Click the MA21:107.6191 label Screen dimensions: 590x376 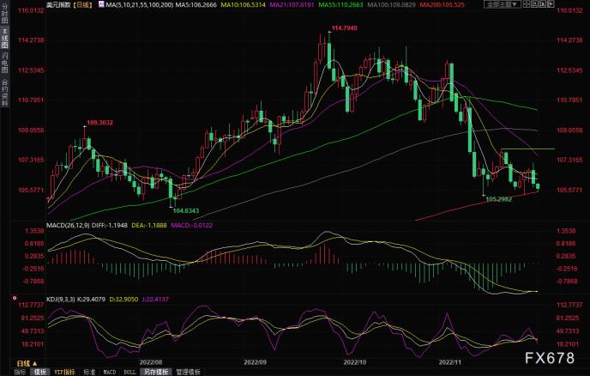(292, 5)
